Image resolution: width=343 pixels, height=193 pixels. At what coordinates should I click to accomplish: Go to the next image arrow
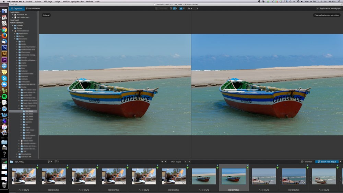point(186,161)
